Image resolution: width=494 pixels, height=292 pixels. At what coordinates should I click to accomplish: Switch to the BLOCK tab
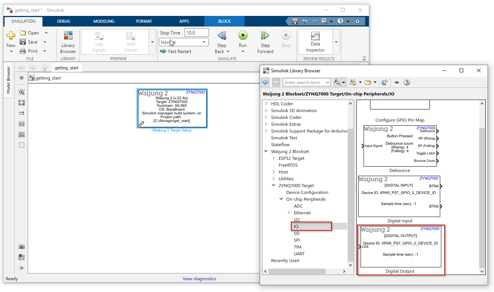coord(224,21)
